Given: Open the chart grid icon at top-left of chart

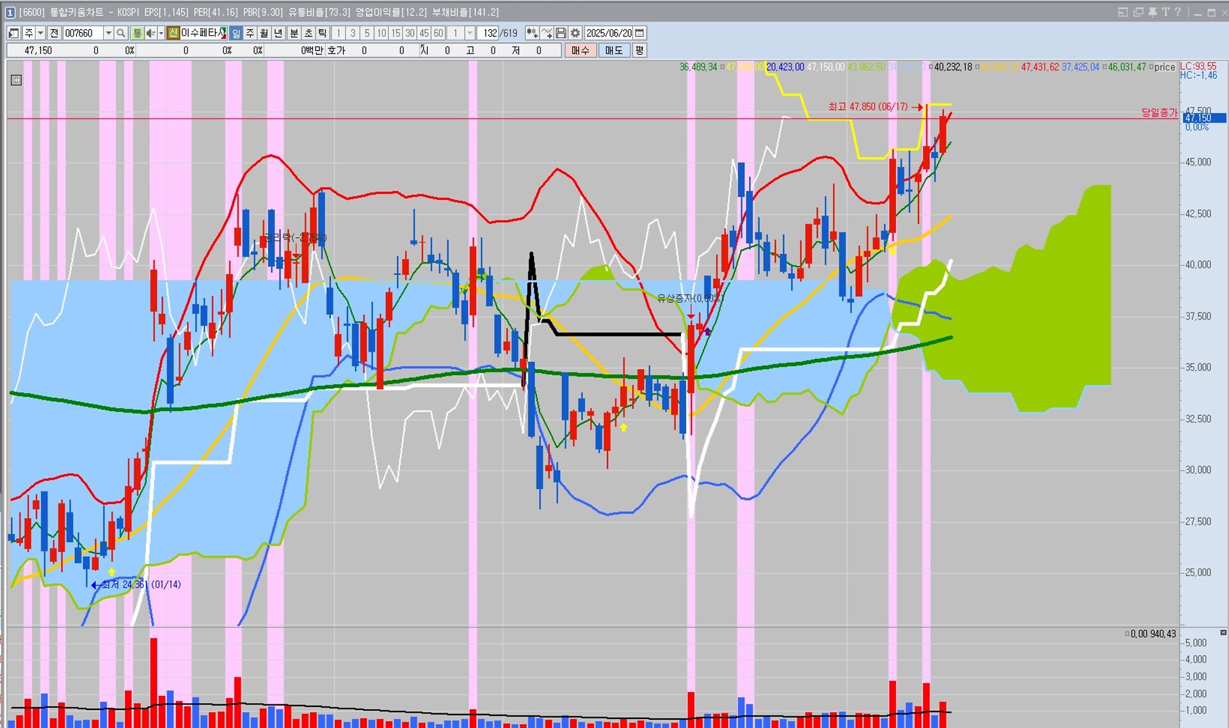Looking at the screenshot, I should [17, 80].
